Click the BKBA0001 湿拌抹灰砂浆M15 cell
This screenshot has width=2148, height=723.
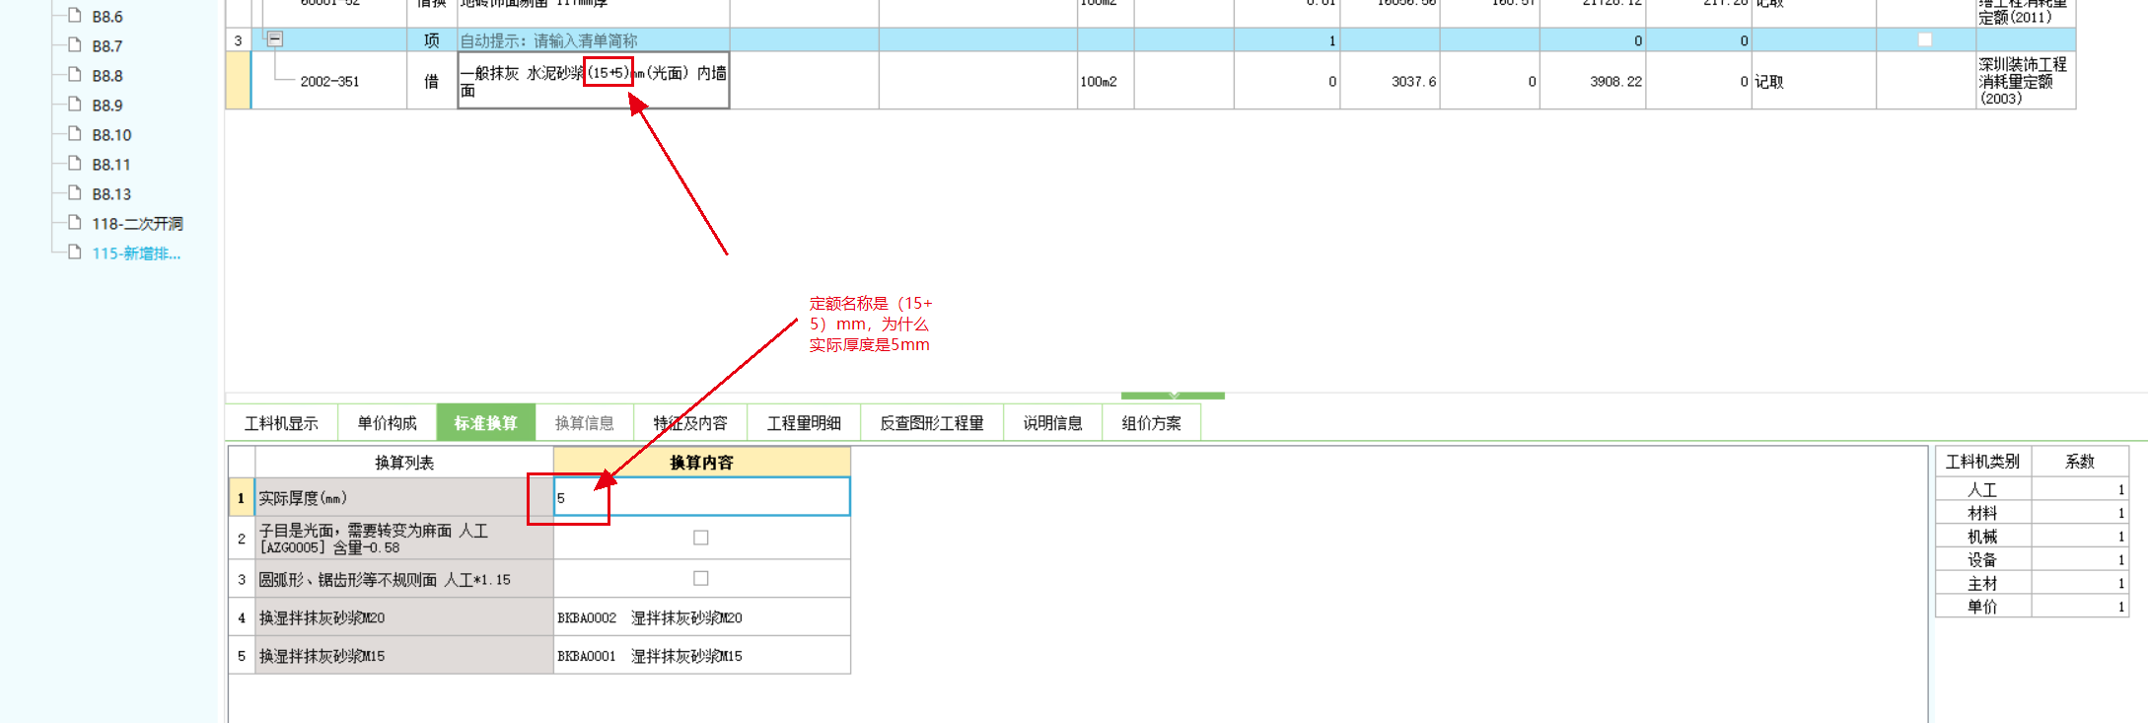(701, 656)
